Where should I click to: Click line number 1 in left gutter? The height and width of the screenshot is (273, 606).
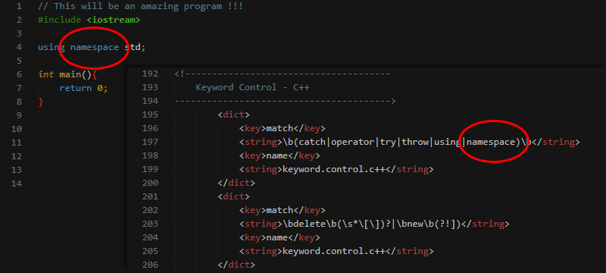pos(20,6)
